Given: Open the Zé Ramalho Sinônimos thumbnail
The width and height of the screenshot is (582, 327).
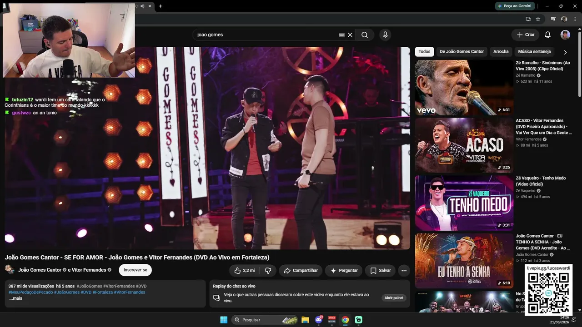Looking at the screenshot, I should point(464,88).
